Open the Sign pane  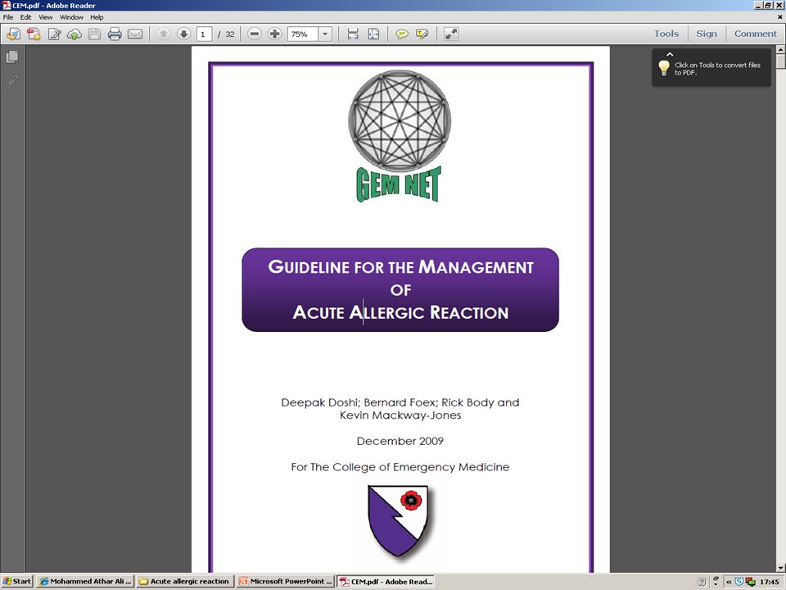coord(707,34)
